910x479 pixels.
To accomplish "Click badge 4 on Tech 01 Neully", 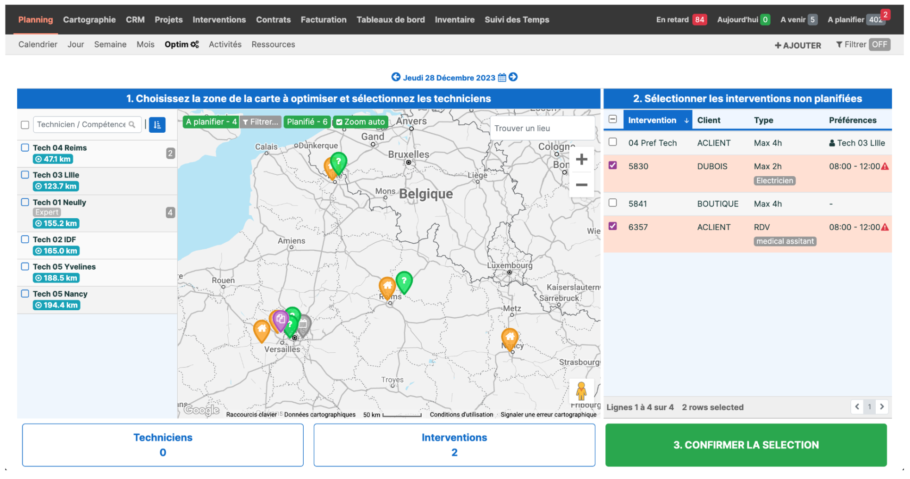I will coord(170,213).
